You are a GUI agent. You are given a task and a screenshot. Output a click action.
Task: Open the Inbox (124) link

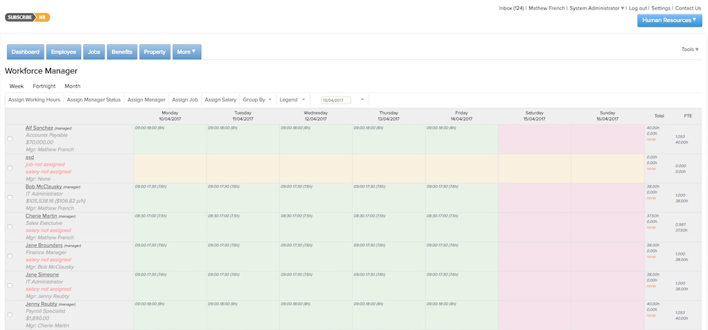[511, 8]
